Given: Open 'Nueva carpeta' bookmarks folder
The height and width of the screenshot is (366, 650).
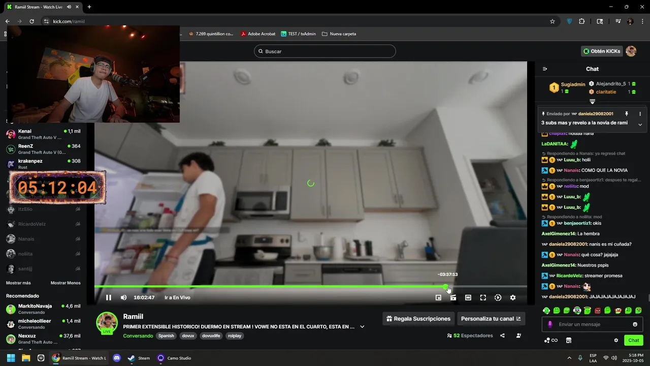Looking at the screenshot, I should [x=339, y=34].
